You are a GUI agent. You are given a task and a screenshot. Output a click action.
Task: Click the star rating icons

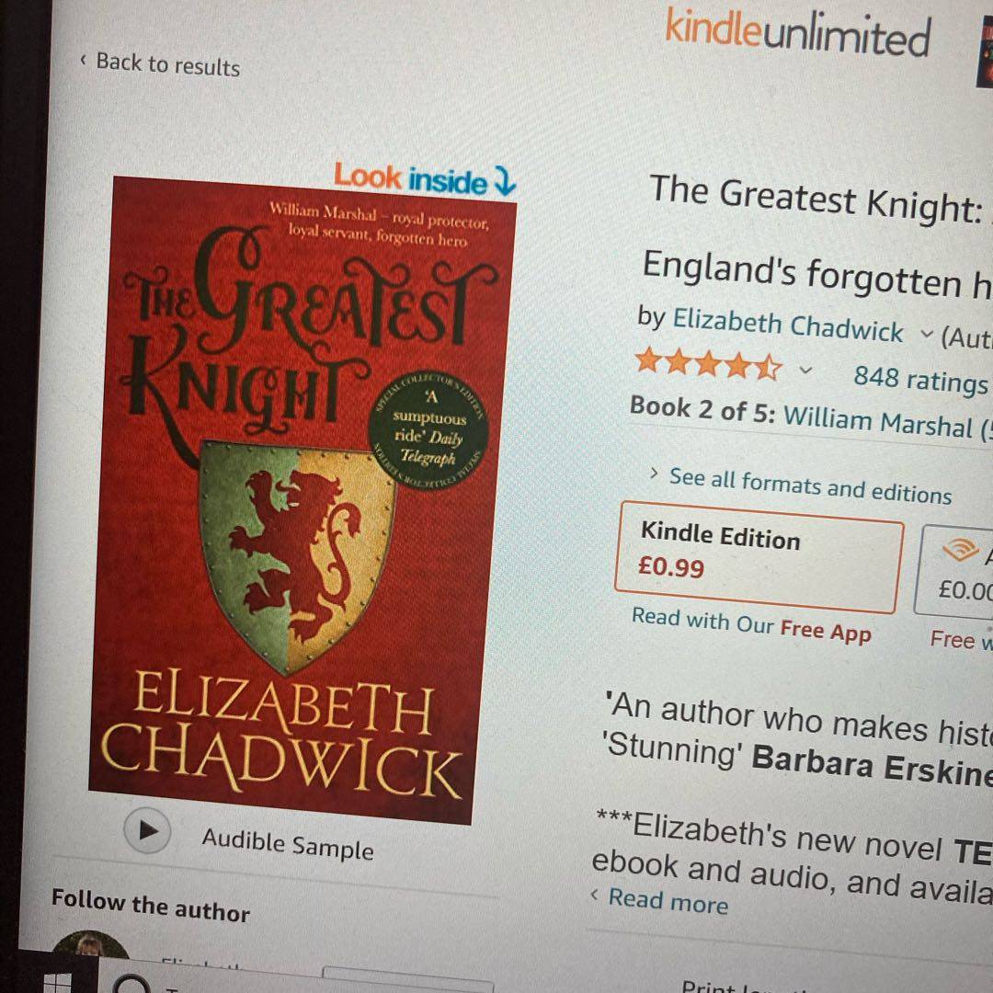point(709,363)
